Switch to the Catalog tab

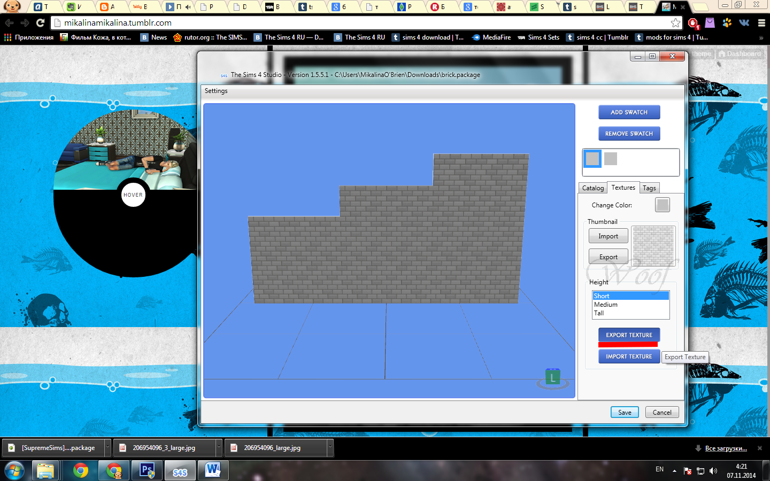tap(592, 188)
